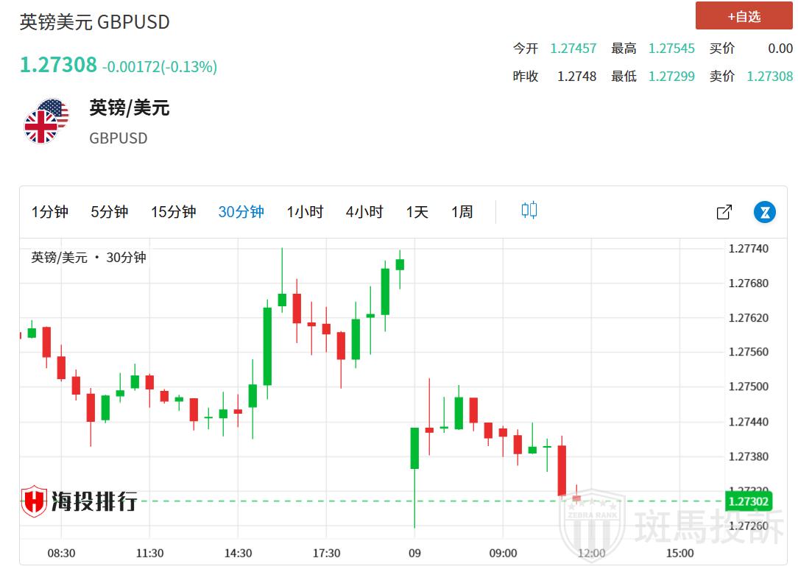Click the UK/US flag currency pair icon
Image resolution: width=798 pixels, height=572 pixels.
[46, 121]
